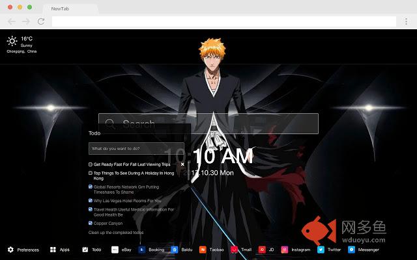Open the Messenger shortcut icon

click(x=351, y=250)
